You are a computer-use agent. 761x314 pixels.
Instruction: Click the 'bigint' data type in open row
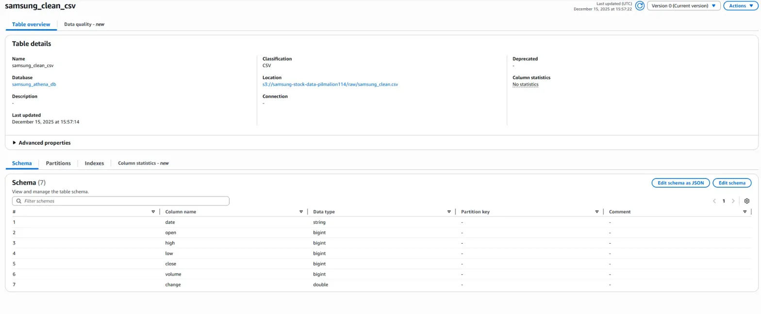[x=320, y=232]
